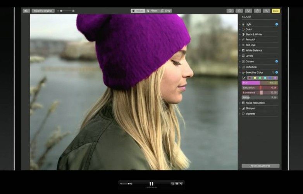Expand the Levels section triangle
The height and width of the screenshot is (194, 303).
click(240, 56)
